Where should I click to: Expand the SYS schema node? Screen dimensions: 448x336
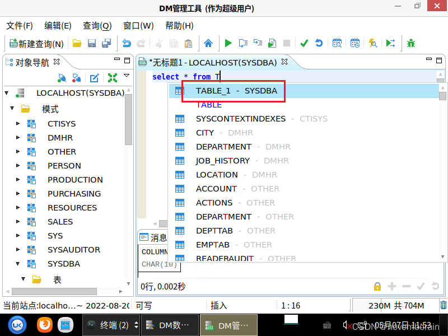point(17,235)
